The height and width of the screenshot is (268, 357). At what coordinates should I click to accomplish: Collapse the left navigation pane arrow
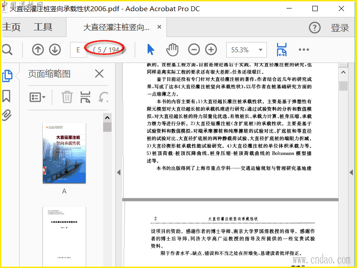point(119,172)
